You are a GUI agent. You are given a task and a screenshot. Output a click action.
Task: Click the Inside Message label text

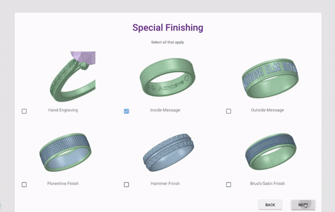point(165,110)
